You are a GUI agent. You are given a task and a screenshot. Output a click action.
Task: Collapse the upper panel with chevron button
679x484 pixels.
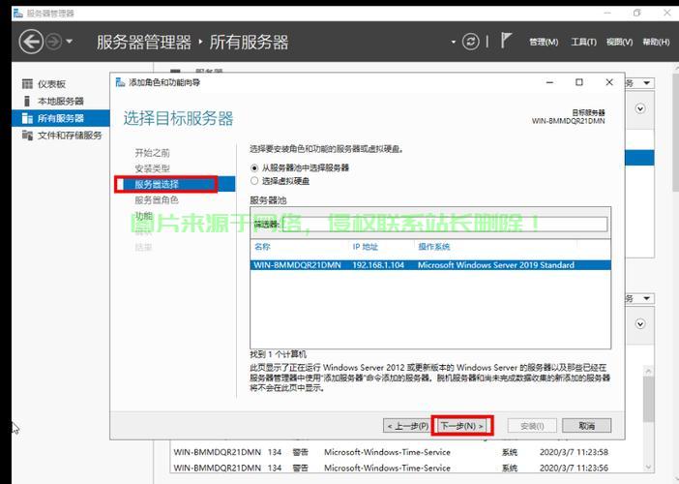(640, 108)
